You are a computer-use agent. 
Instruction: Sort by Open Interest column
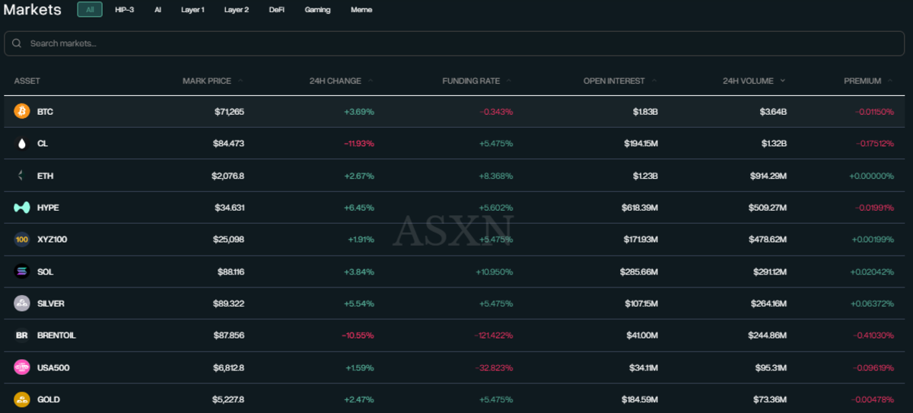pos(614,81)
